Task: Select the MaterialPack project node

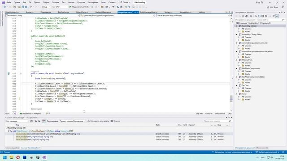Action: click(x=247, y=60)
